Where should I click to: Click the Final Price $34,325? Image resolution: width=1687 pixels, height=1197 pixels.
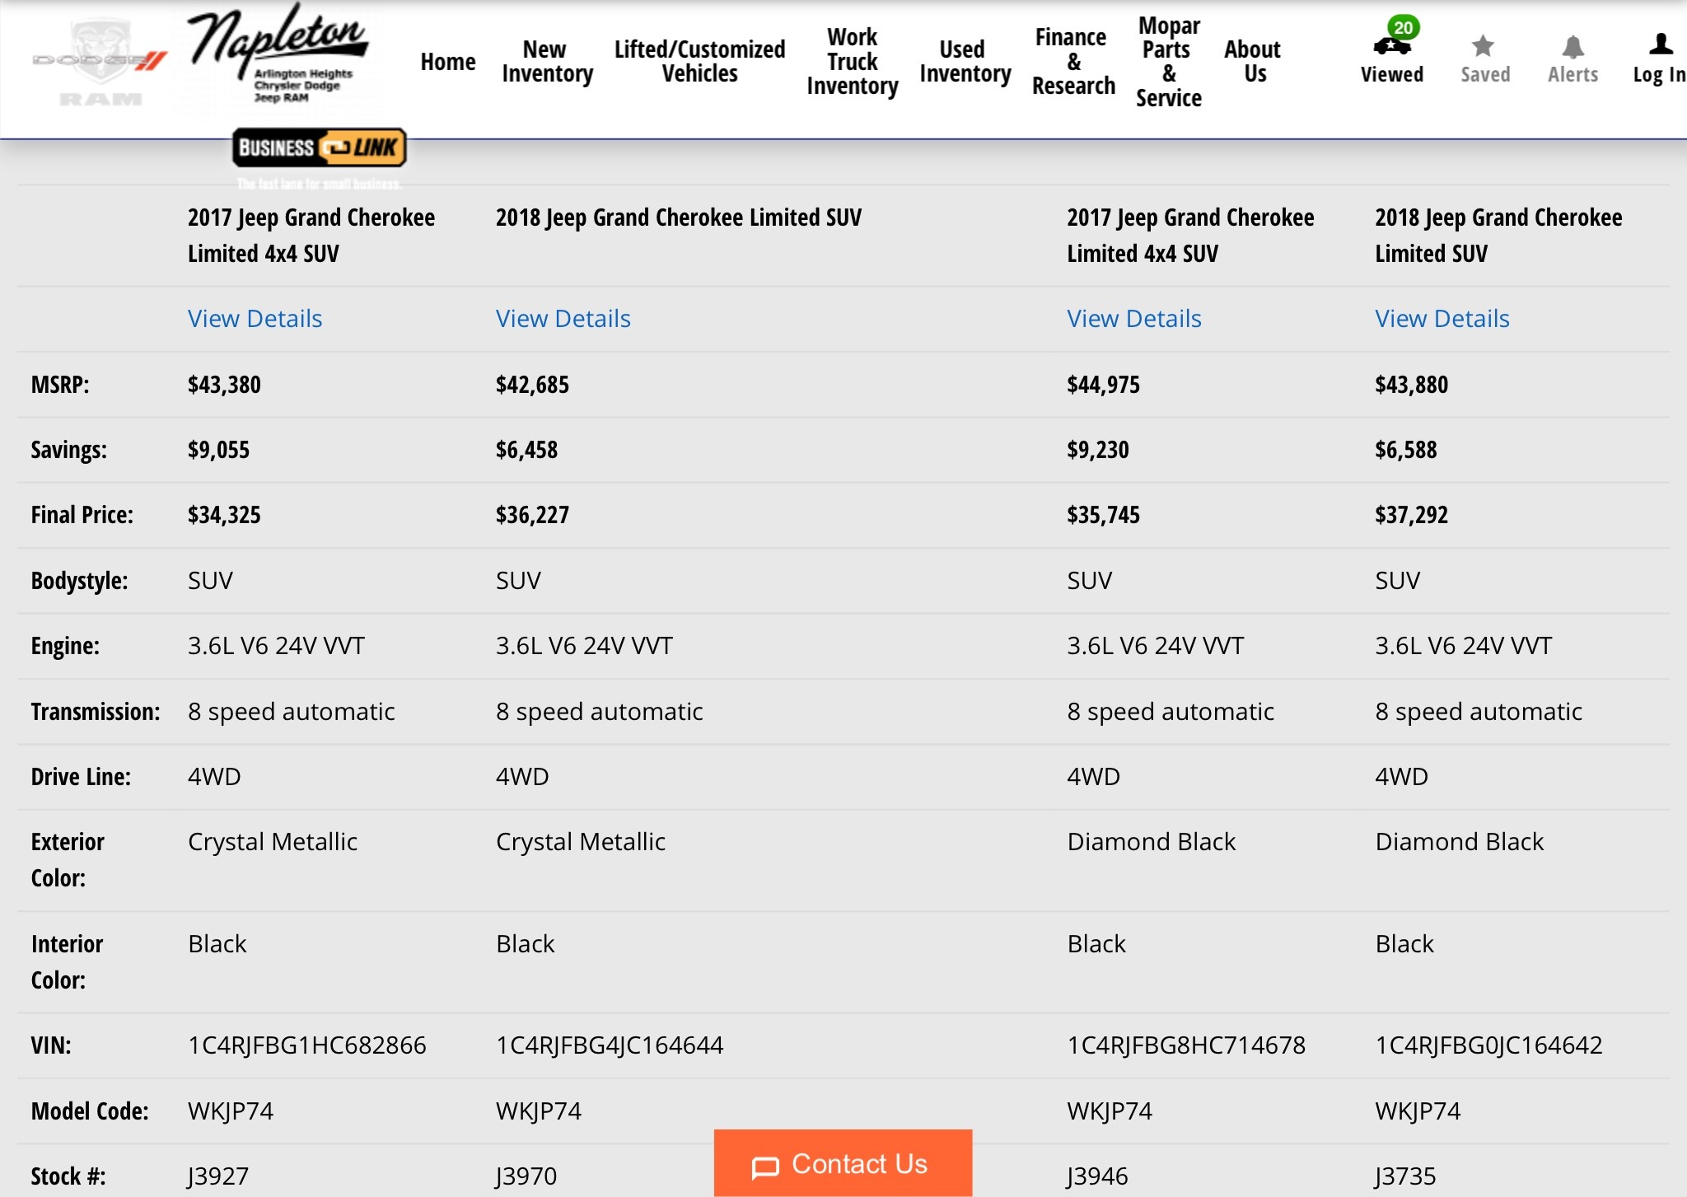coord(224,515)
